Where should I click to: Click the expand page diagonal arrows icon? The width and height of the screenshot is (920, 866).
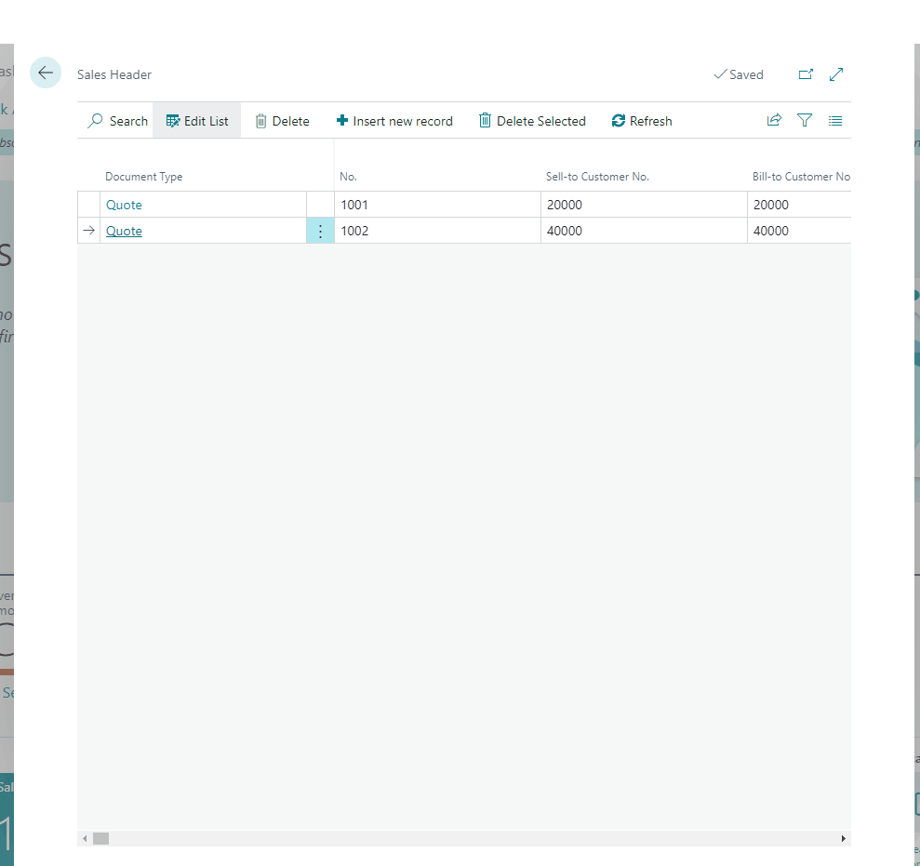point(836,74)
